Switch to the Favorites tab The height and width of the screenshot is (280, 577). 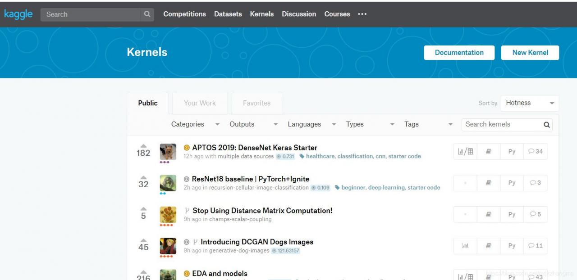(257, 103)
